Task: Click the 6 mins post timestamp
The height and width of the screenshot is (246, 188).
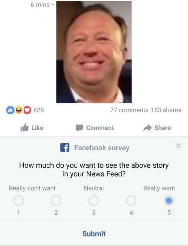Action: (40, 5)
